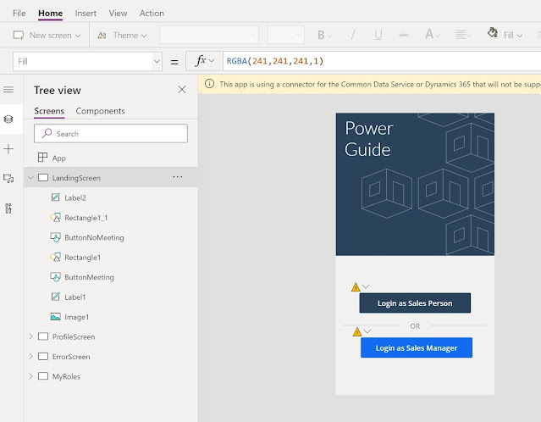Toggle Strikethrough formatting
Viewport: 541px width, 422px height.
coord(404,35)
